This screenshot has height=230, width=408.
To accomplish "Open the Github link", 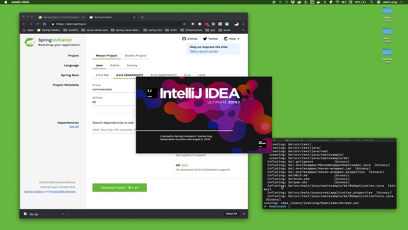I will point(190,39).
